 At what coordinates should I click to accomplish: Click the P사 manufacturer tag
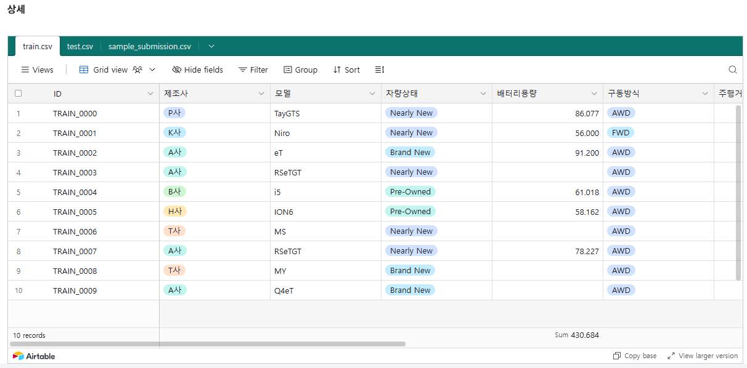click(174, 113)
